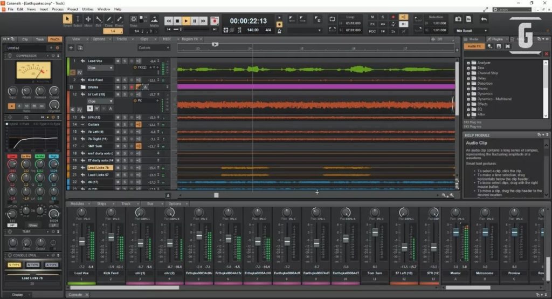Switch to the ProCh inspector tab

[x=54, y=39]
